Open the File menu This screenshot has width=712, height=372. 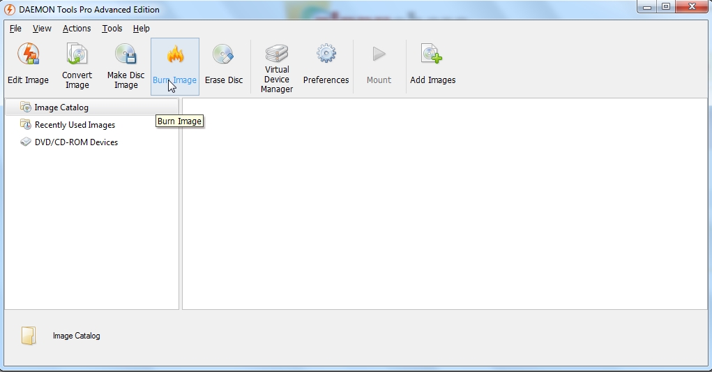pyautogui.click(x=15, y=28)
